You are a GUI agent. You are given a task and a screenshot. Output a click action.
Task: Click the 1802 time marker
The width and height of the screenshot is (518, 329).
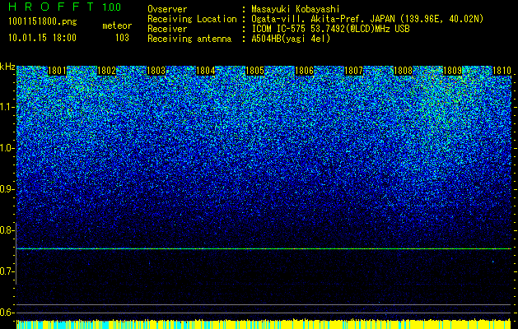click(x=107, y=71)
